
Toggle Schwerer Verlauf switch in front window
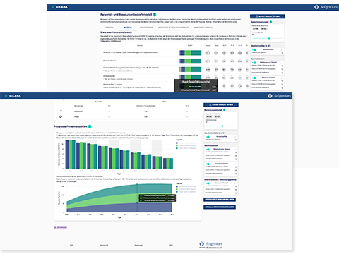click(x=208, y=164)
